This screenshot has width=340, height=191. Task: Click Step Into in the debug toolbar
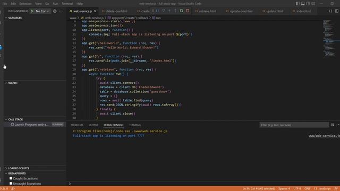[169, 11]
